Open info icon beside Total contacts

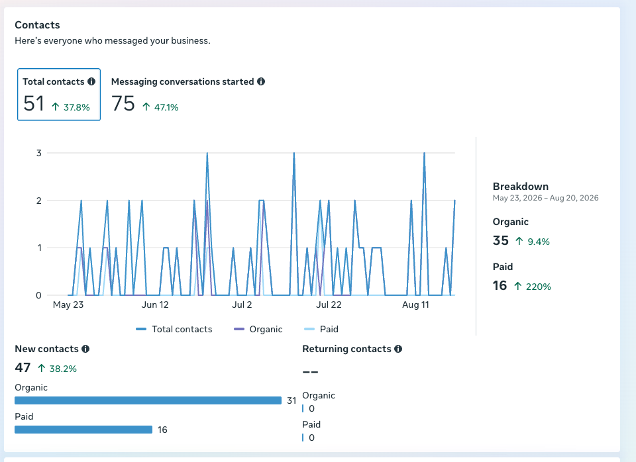[91, 81]
